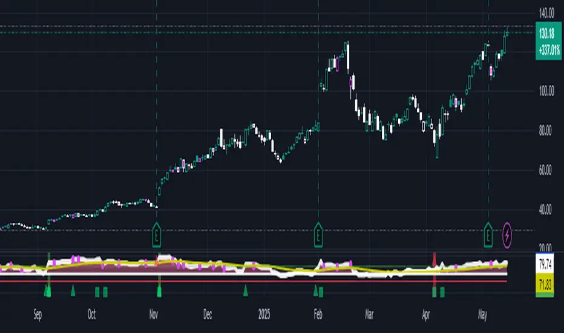Click the red April indicator spike marker

(x=434, y=260)
